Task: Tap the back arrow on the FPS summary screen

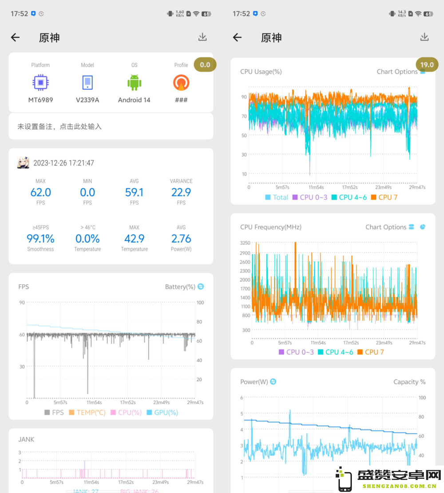Action: coord(15,37)
